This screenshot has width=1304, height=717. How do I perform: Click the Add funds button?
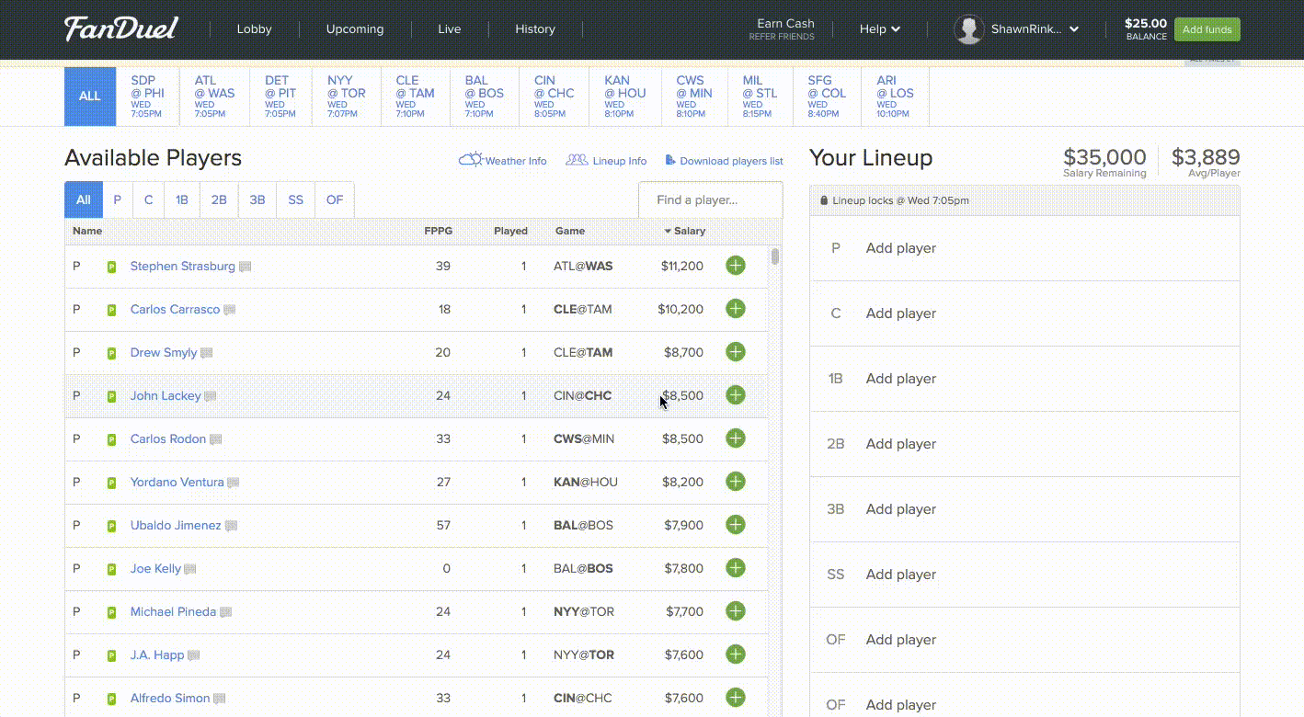tap(1207, 29)
